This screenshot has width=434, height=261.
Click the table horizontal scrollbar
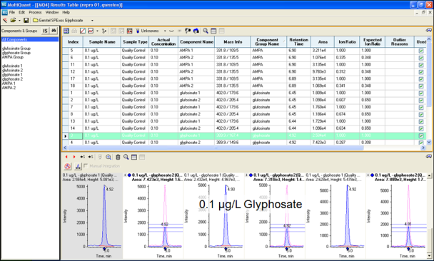click(x=216, y=148)
